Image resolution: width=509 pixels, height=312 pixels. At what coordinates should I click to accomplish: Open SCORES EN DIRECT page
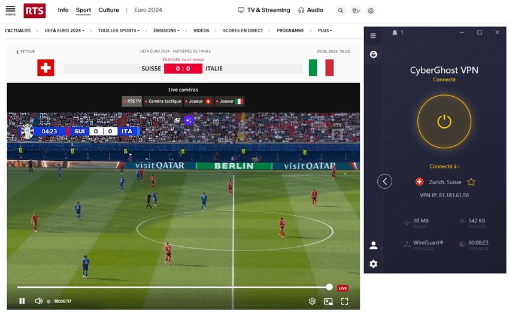tap(243, 30)
